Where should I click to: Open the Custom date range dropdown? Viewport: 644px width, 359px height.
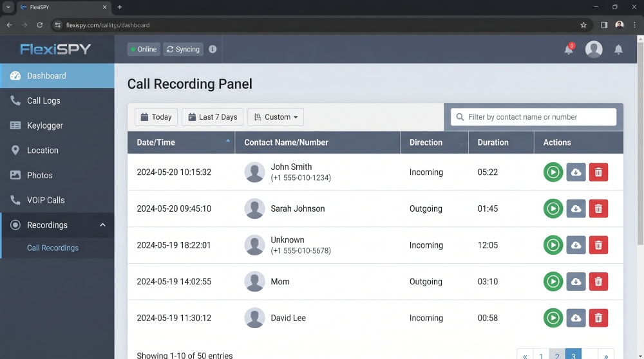[x=276, y=117]
